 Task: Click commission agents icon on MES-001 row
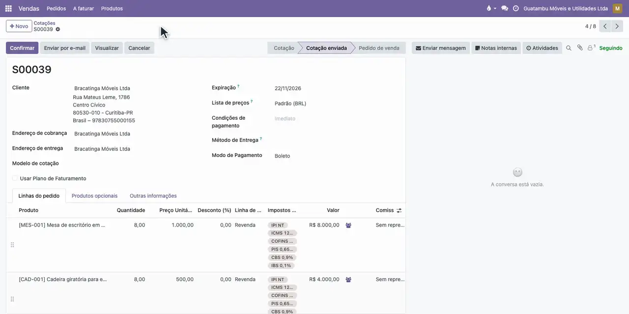(x=348, y=225)
